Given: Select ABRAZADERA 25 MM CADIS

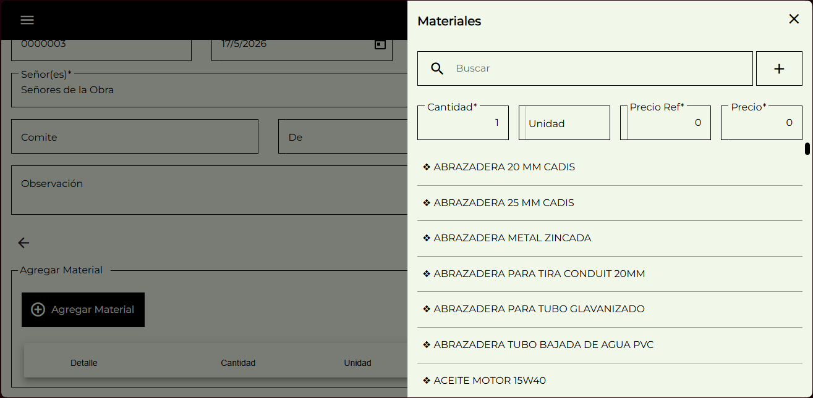Looking at the screenshot, I should point(610,203).
